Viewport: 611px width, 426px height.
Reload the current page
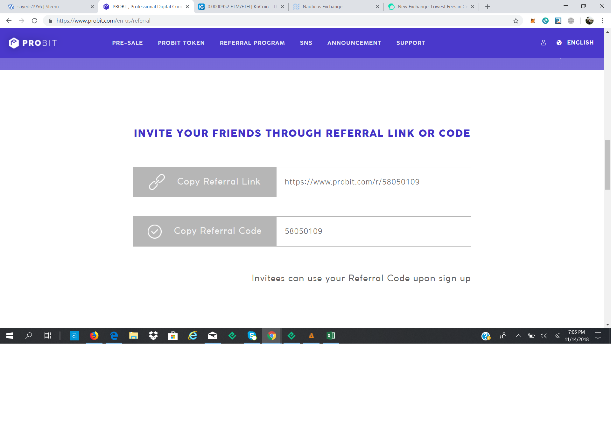(34, 21)
